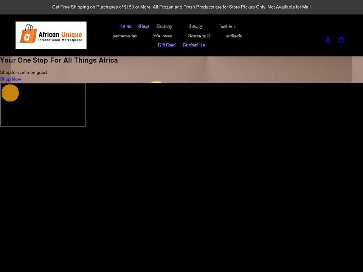The image size is (363, 272).
Task: Open the Contact Us page
Action: pos(194,45)
